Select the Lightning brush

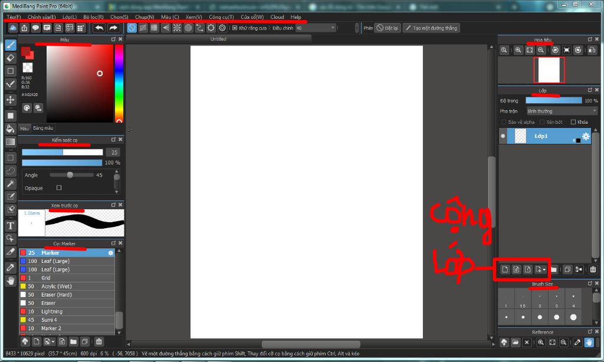tap(67, 311)
